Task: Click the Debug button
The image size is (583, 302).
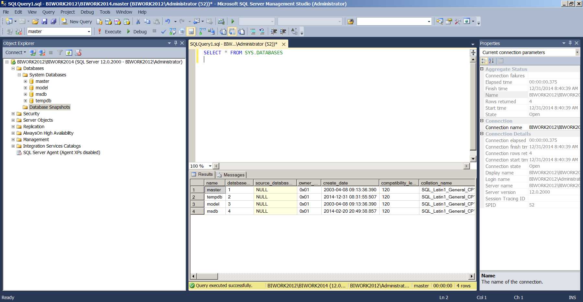Action: (136, 31)
